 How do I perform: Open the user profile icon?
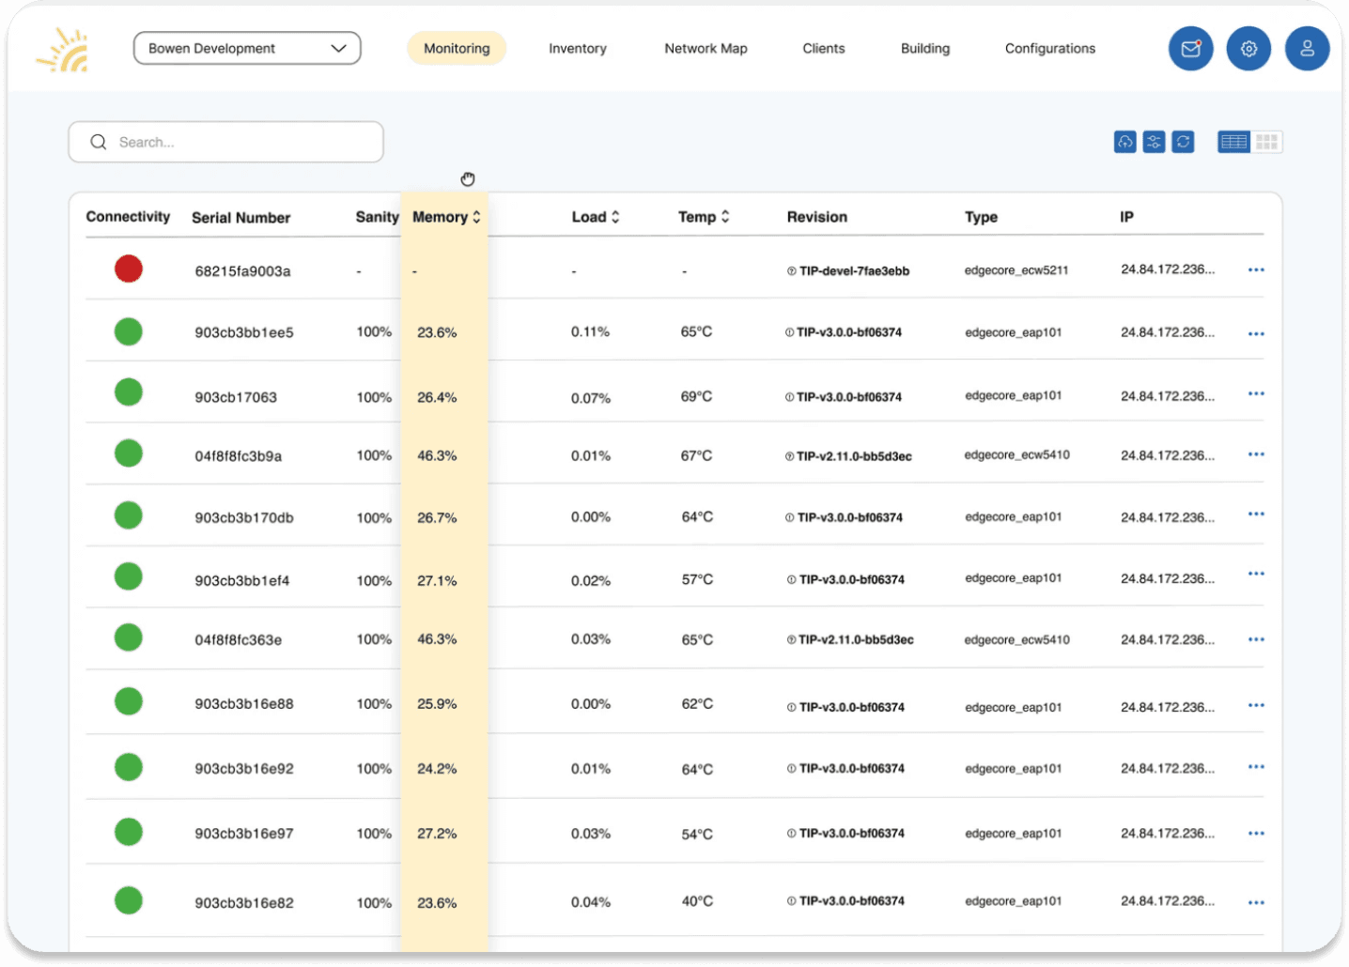tap(1307, 49)
